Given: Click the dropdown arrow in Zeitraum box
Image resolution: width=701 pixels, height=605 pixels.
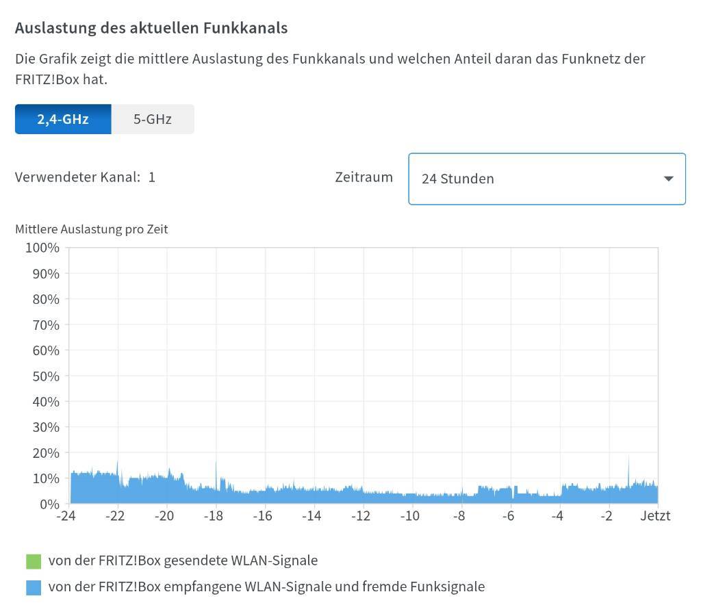Looking at the screenshot, I should [x=669, y=179].
